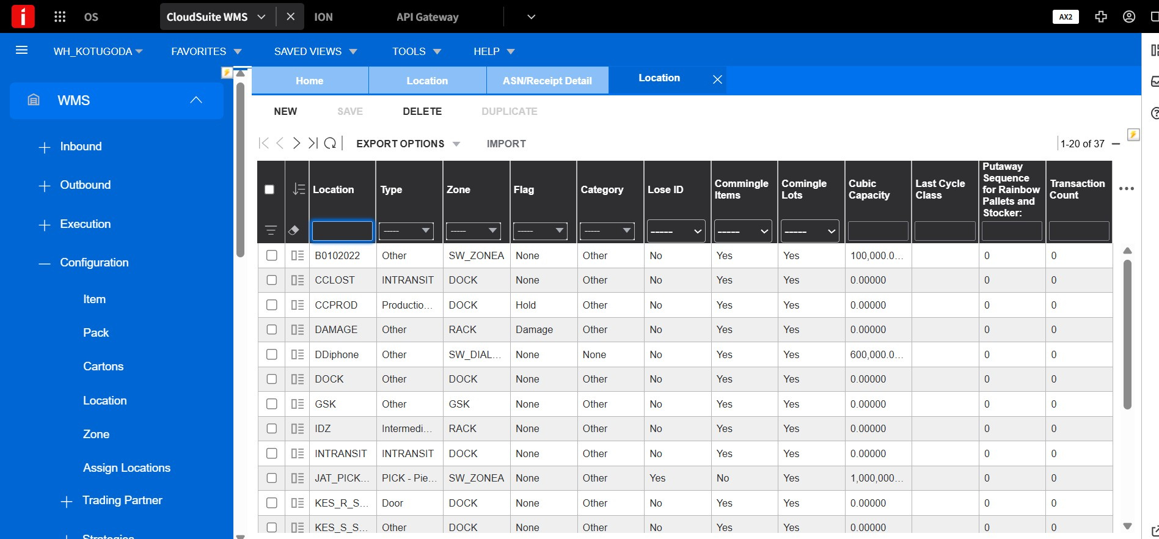Open the EXPORT OPTIONS dropdown
The width and height of the screenshot is (1159, 539).
tap(408, 144)
